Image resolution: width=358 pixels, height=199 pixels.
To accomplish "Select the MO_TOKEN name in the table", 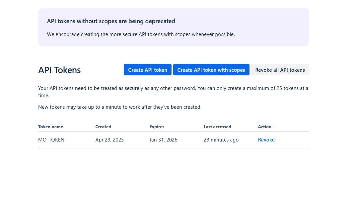I will click(51, 139).
